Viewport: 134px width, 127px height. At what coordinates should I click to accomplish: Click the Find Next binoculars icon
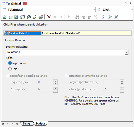(x=89, y=17)
